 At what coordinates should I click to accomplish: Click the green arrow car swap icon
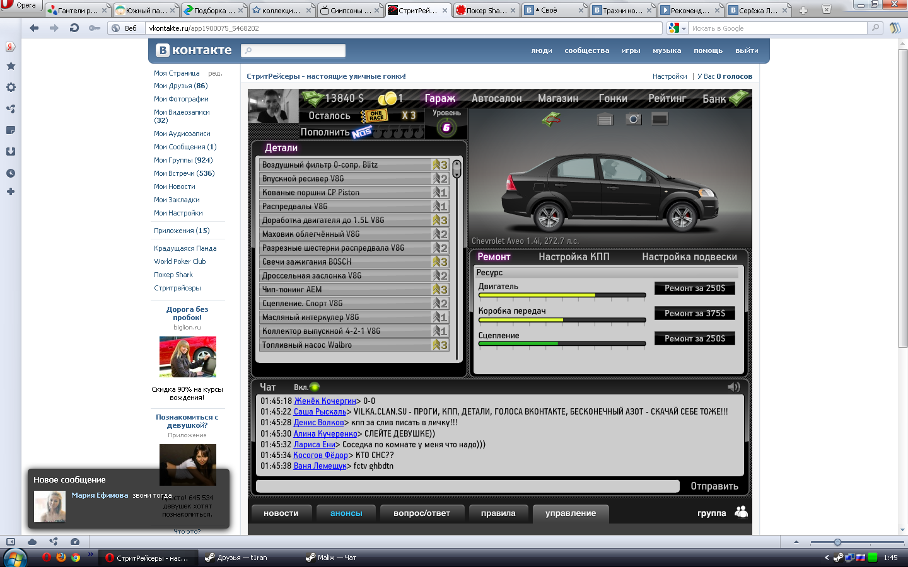(x=551, y=119)
